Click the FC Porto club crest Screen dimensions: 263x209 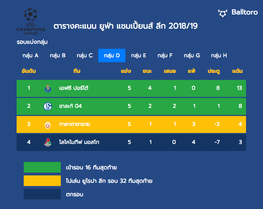click(48, 88)
